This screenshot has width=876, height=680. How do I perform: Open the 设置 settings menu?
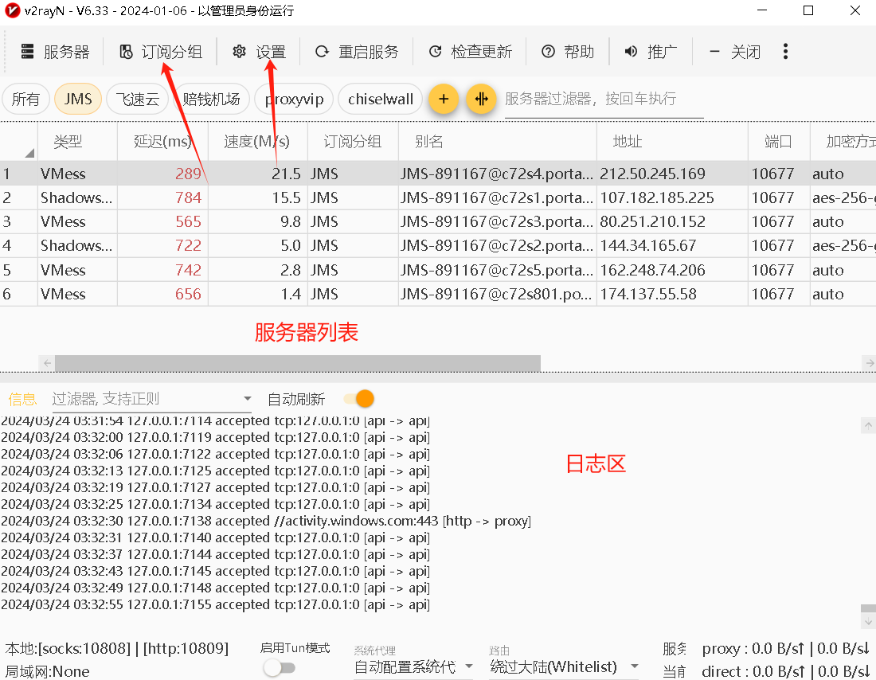point(260,52)
